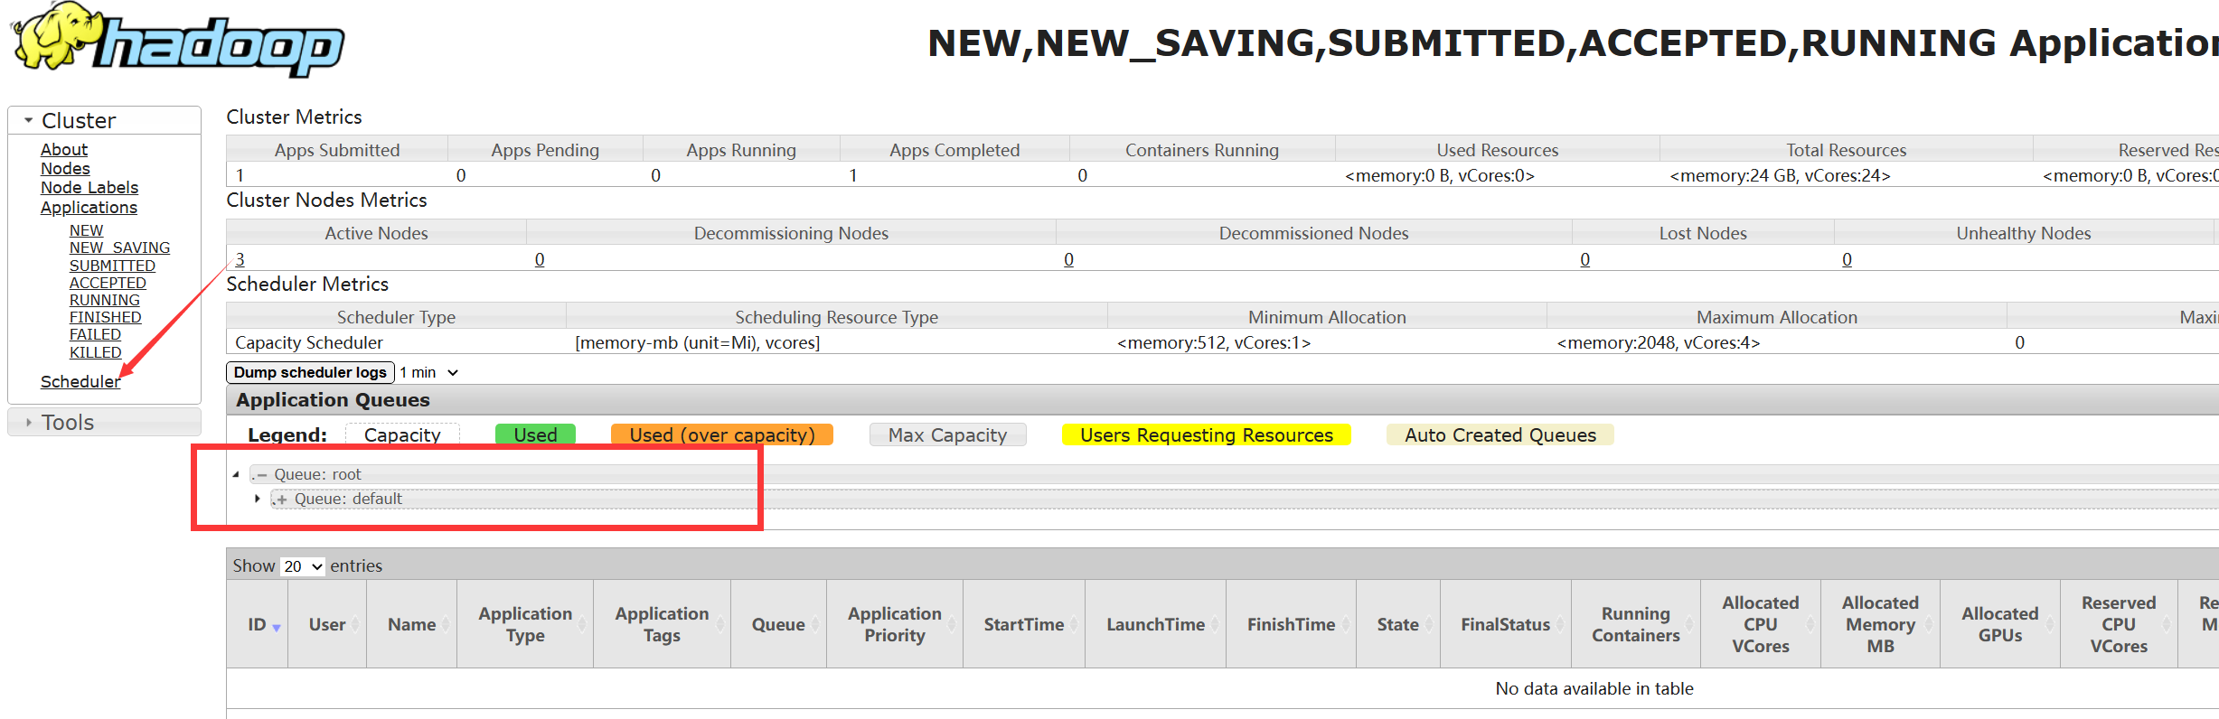
Task: Select the Queue: default bar
Action: pyautogui.click(x=1244, y=499)
